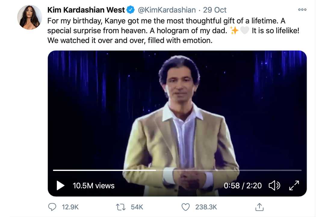The height and width of the screenshot is (217, 325).
Task: Click the 10.5M views label
Action: pyautogui.click(x=94, y=185)
